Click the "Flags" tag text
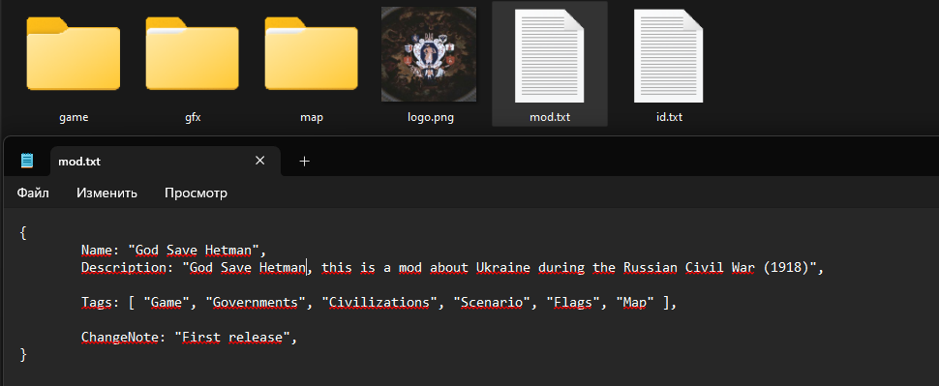This screenshot has width=939, height=386. point(574,303)
